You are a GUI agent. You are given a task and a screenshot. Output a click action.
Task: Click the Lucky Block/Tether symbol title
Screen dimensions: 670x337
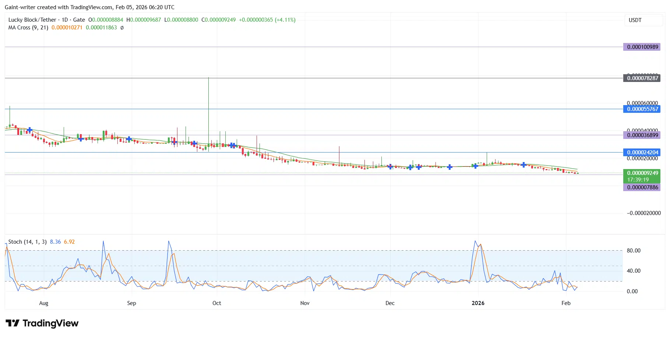32,20
